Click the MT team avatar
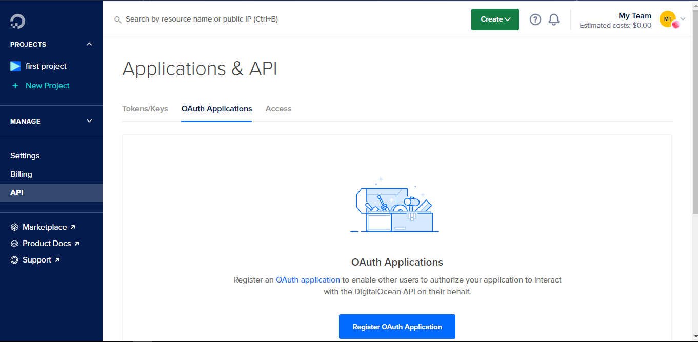 (x=668, y=19)
